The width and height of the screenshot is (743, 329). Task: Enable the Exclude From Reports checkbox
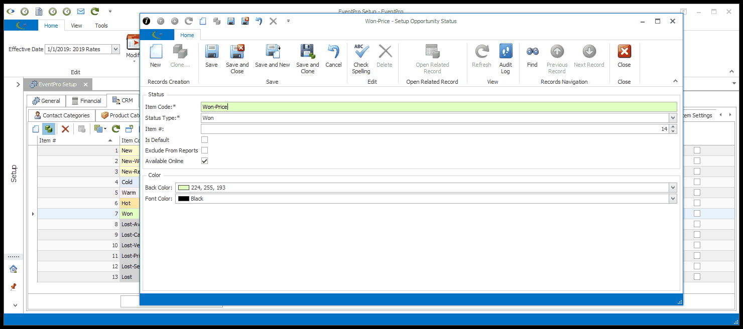(204, 150)
